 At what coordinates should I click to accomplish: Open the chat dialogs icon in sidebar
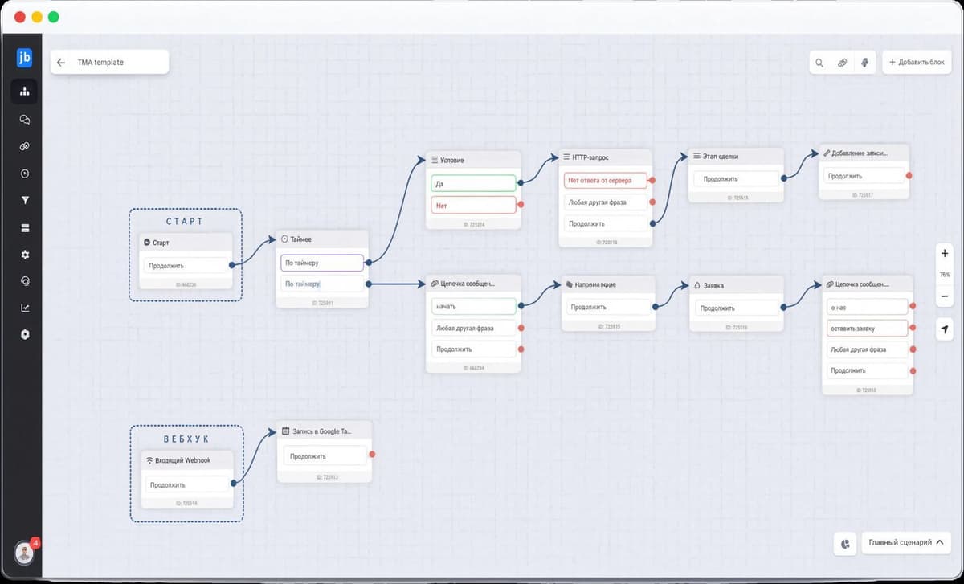click(24, 120)
